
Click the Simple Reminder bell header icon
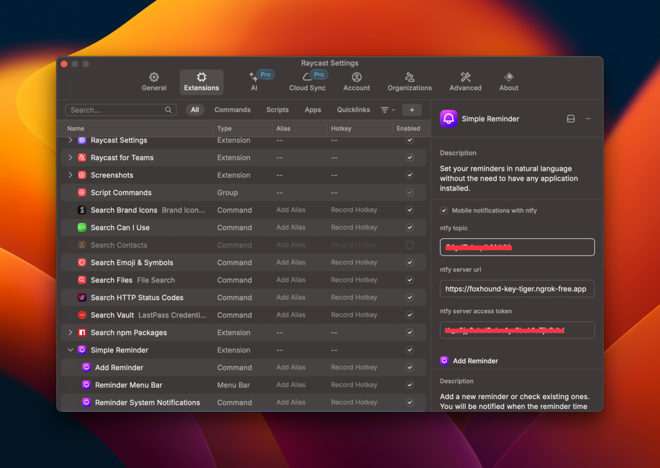[x=449, y=119]
